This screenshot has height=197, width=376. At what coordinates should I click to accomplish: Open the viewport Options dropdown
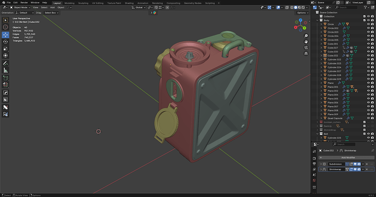tap(302, 13)
